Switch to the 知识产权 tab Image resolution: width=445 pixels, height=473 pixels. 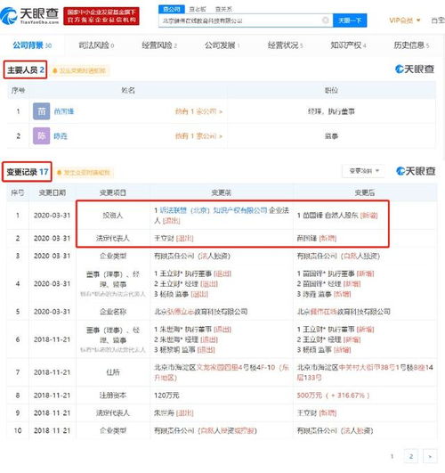click(x=348, y=45)
